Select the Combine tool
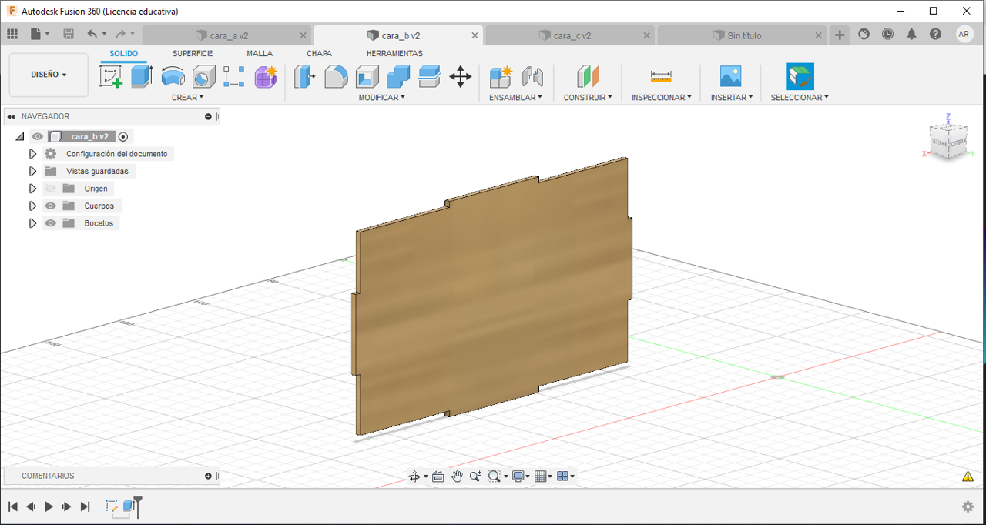 point(398,76)
